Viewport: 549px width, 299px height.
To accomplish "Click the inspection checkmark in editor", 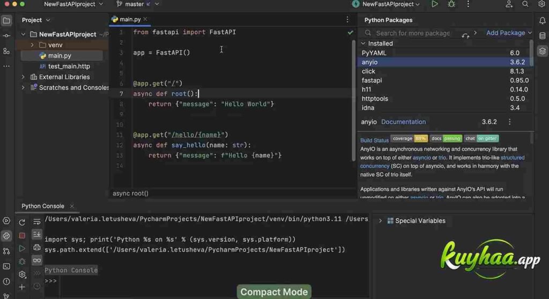I will point(350,32).
